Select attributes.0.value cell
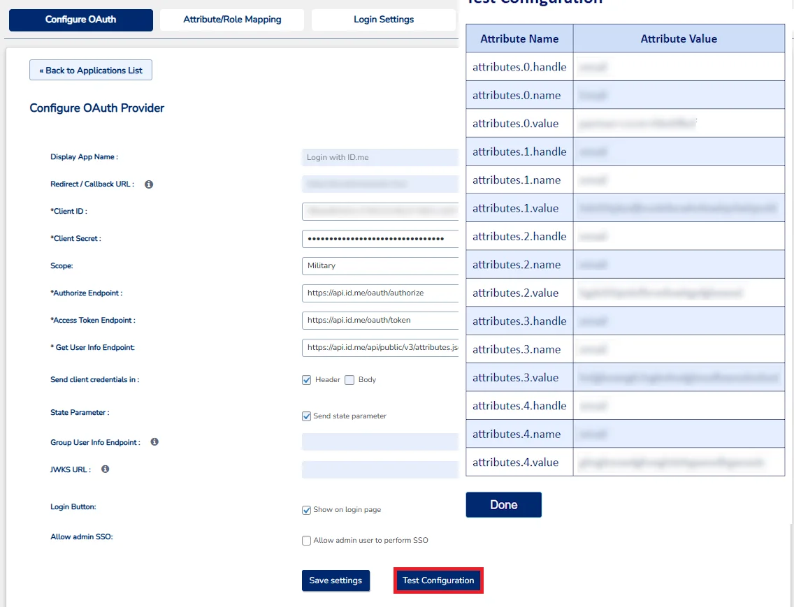 pyautogui.click(x=519, y=124)
